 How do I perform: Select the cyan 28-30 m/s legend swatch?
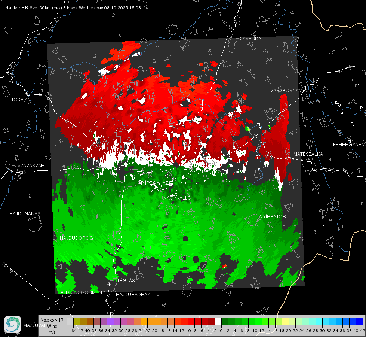tap(319, 322)
